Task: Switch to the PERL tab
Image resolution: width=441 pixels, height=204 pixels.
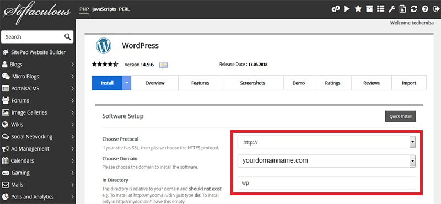Action: 125,9
